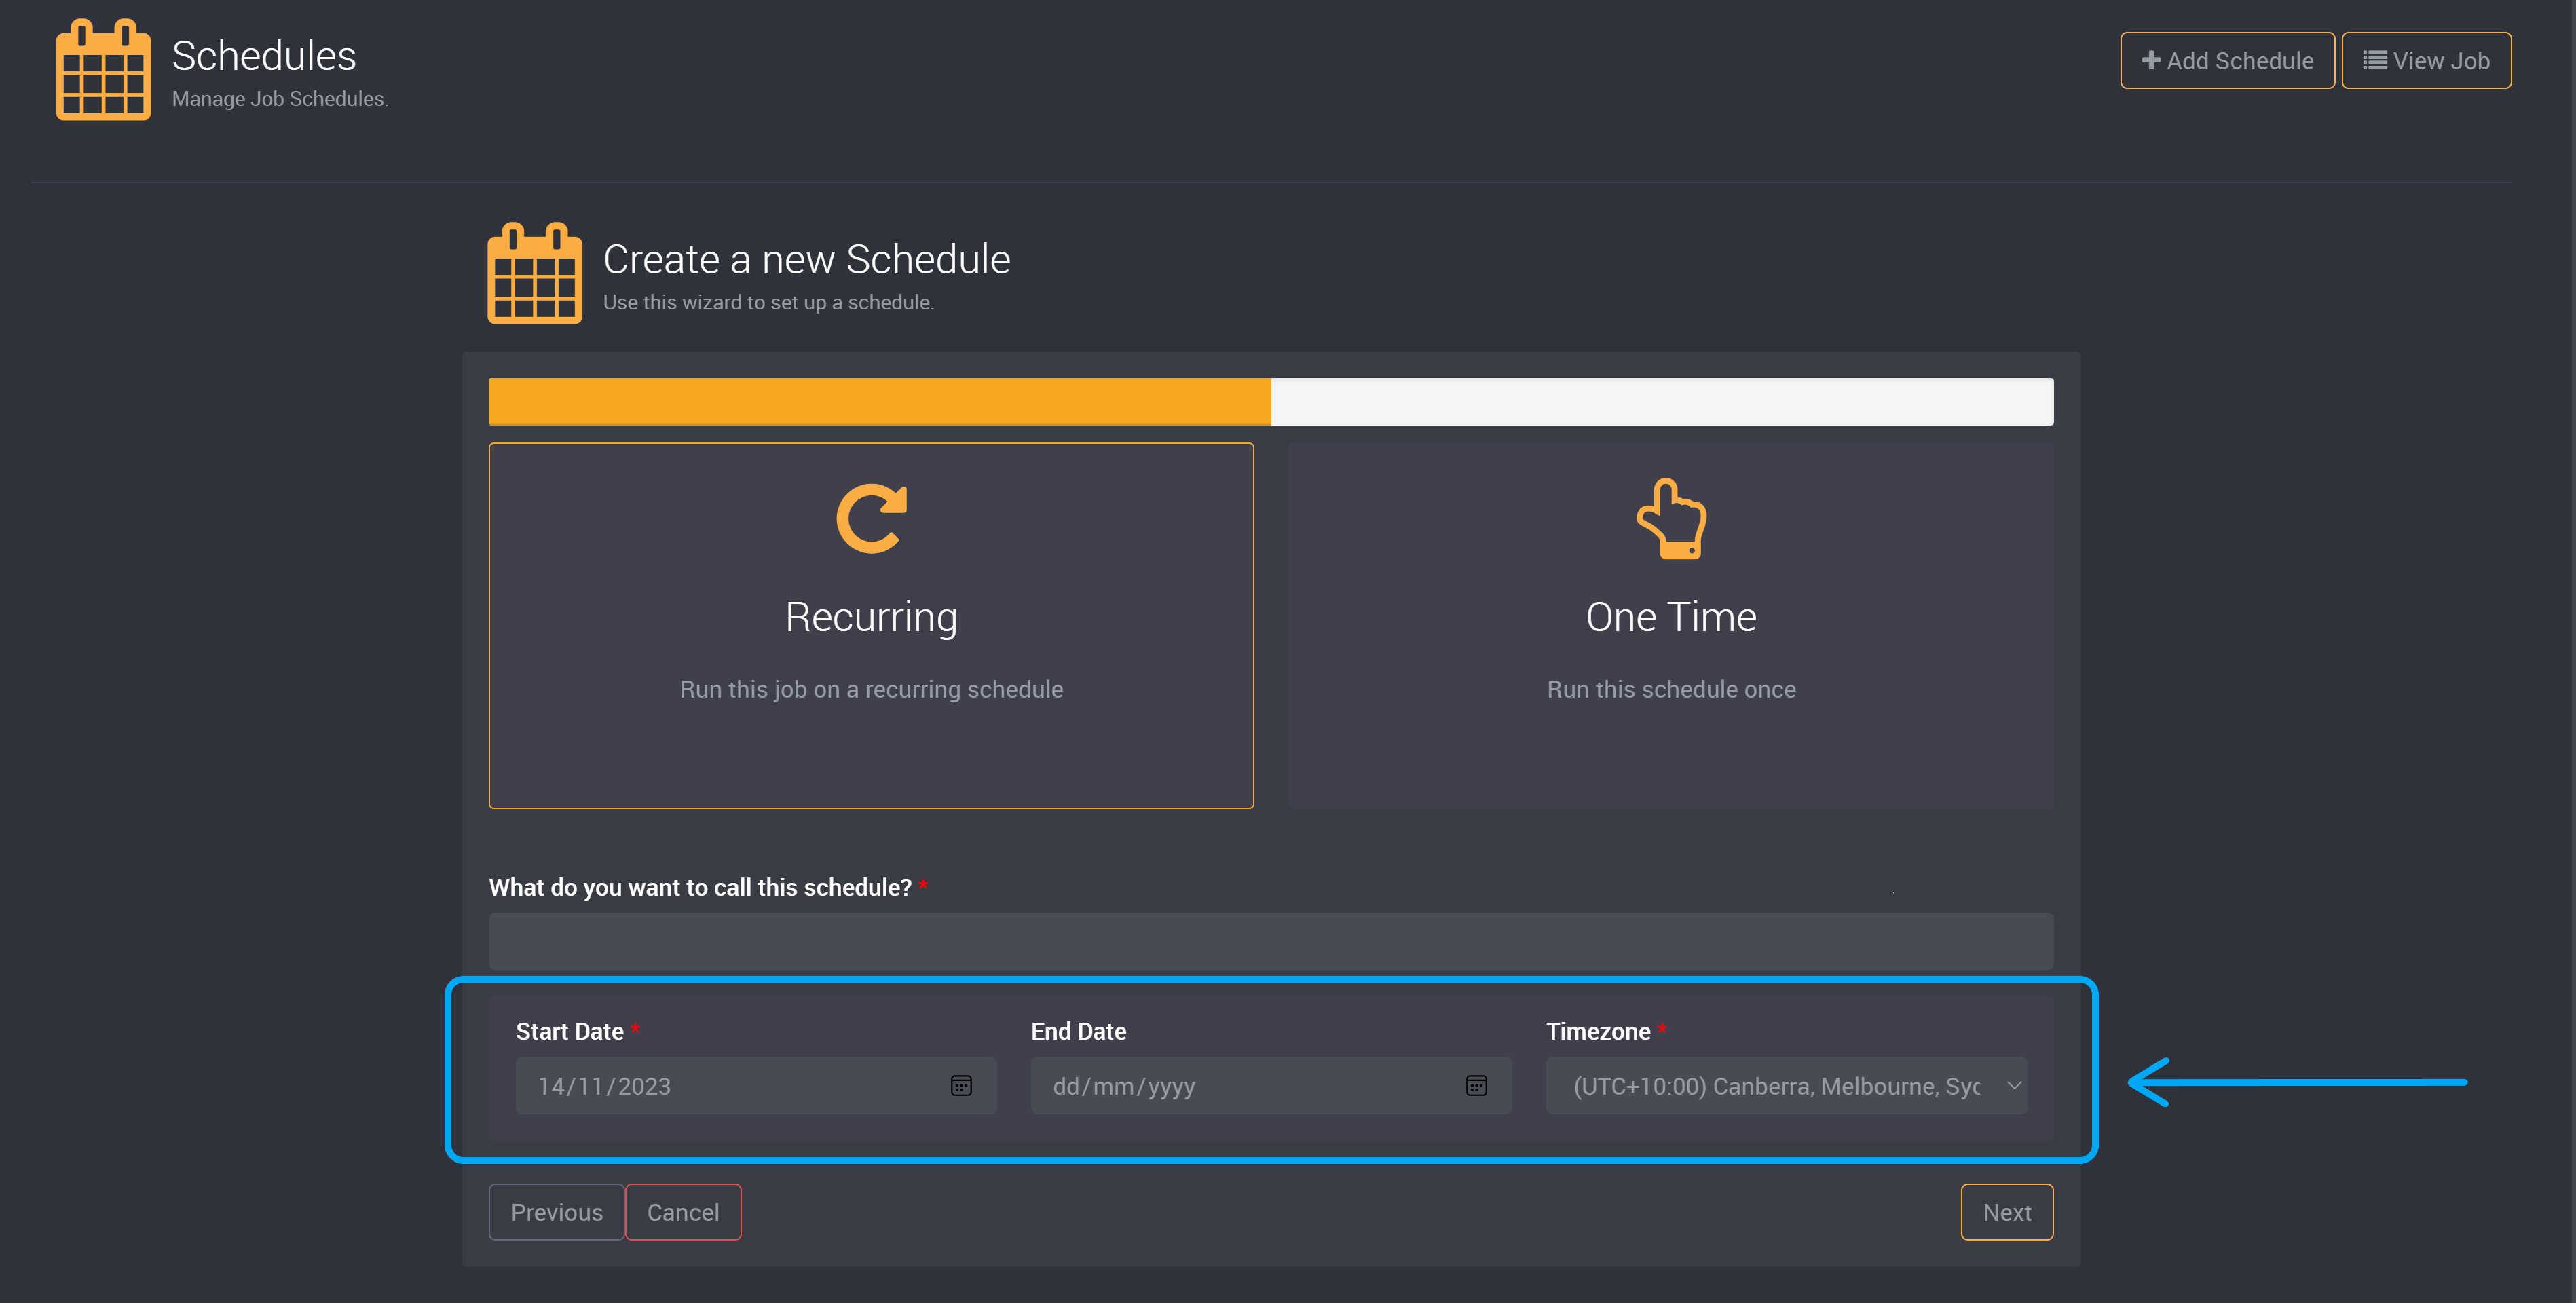
Task: Click the Schedules page title
Action: [264, 56]
